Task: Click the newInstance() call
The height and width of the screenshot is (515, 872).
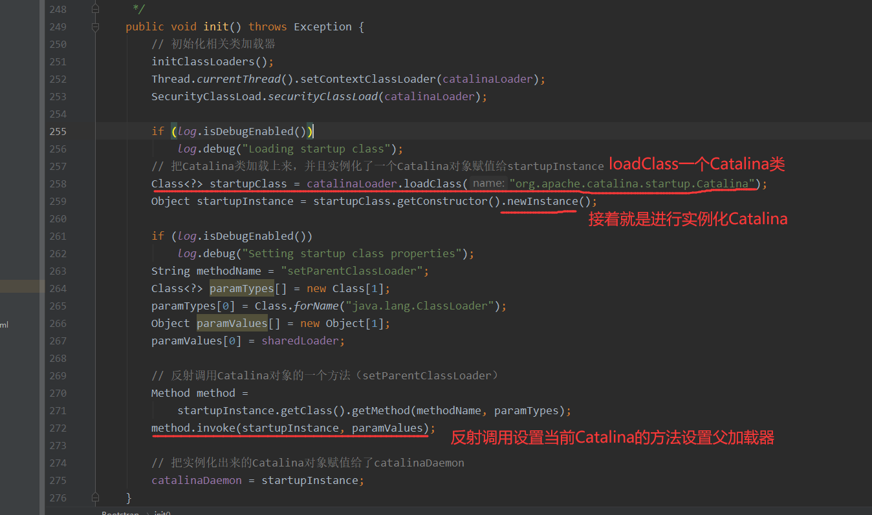Action: [543, 201]
